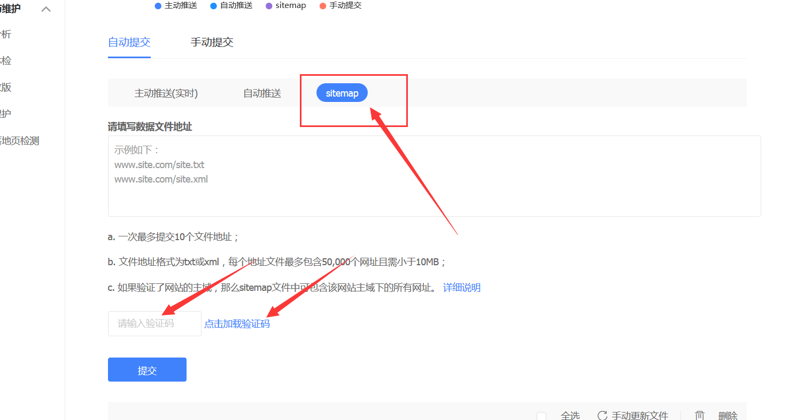The height and width of the screenshot is (420, 797).
Task: Click the data file address text area
Action: point(434,176)
